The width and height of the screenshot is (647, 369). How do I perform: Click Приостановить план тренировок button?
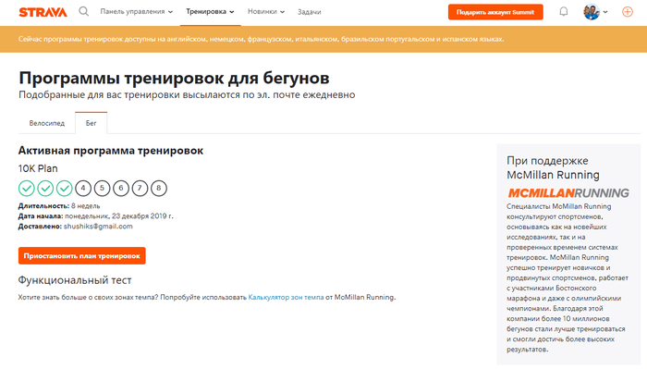81,256
